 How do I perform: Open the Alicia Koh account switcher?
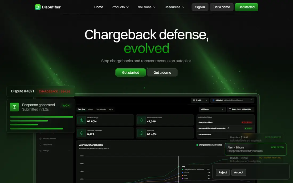tap(232, 100)
